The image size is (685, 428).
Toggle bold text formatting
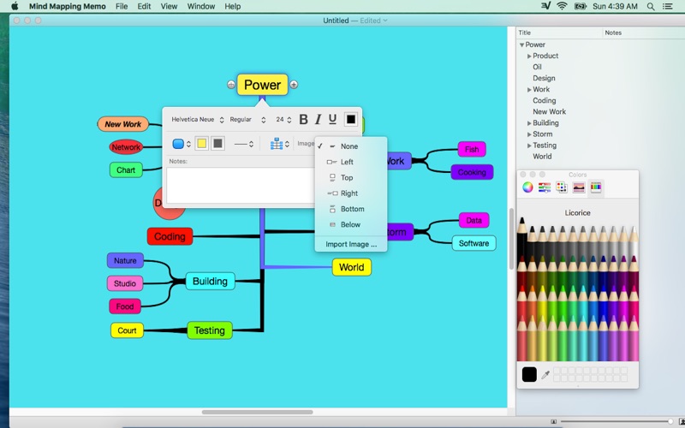click(x=304, y=119)
